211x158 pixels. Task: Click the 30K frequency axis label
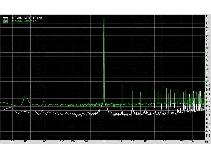click(192, 142)
